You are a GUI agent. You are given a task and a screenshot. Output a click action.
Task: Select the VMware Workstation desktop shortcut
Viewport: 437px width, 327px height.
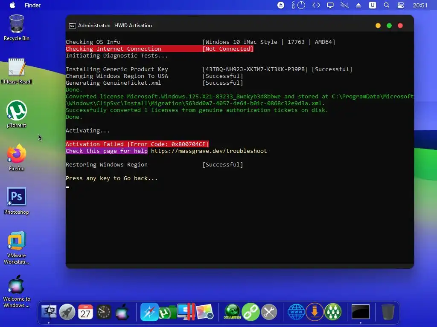(17, 248)
